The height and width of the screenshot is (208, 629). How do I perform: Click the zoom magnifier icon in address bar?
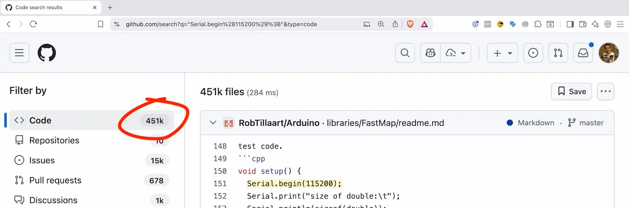tap(381, 24)
